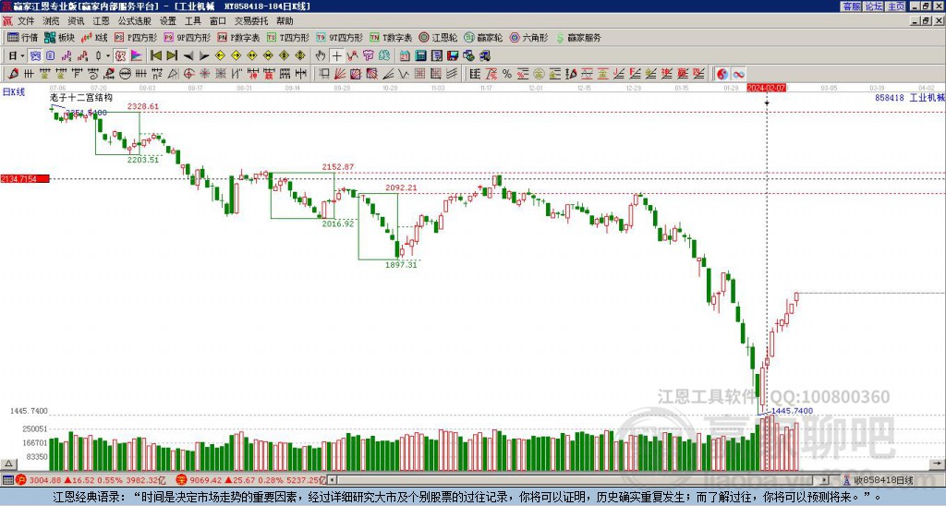Click the 论坛 forum link
The width and height of the screenshot is (946, 506).
[x=874, y=6]
